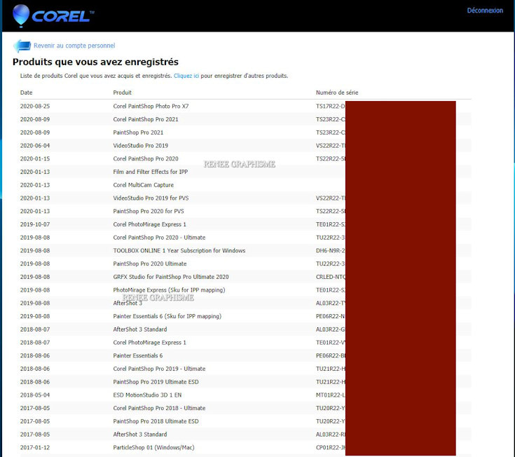The height and width of the screenshot is (457, 515).
Task: Select Corel PaintShop Pro 2019 - Ultimate
Action: pos(159,369)
